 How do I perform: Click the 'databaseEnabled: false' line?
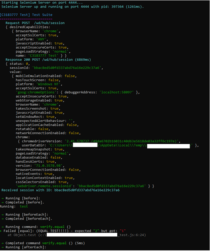[39, 158]
